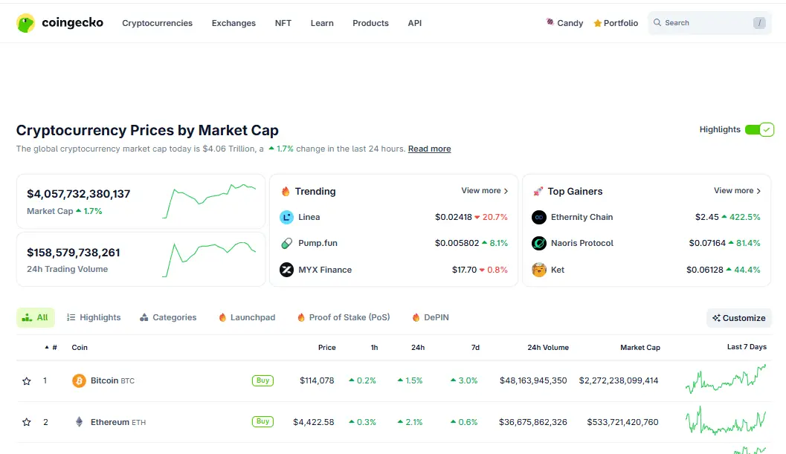This screenshot has height=454, width=786.
Task: Click the Market Cap sparkline chart
Action: 210,201
